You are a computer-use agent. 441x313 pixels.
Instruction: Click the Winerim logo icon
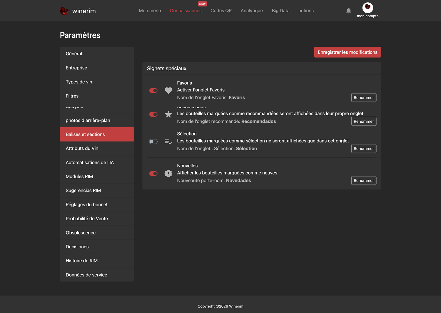click(64, 11)
